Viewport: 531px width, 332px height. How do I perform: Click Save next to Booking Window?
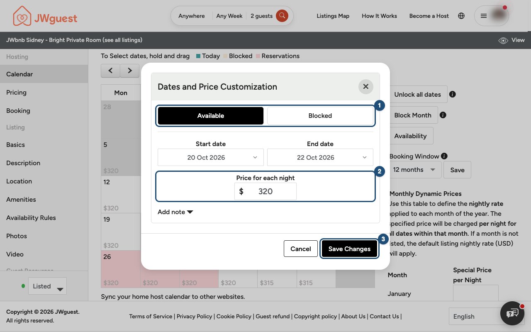point(457,170)
